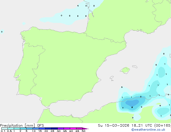
Task: Click the 15–20 mm legend color box
Action: coord(42,128)
